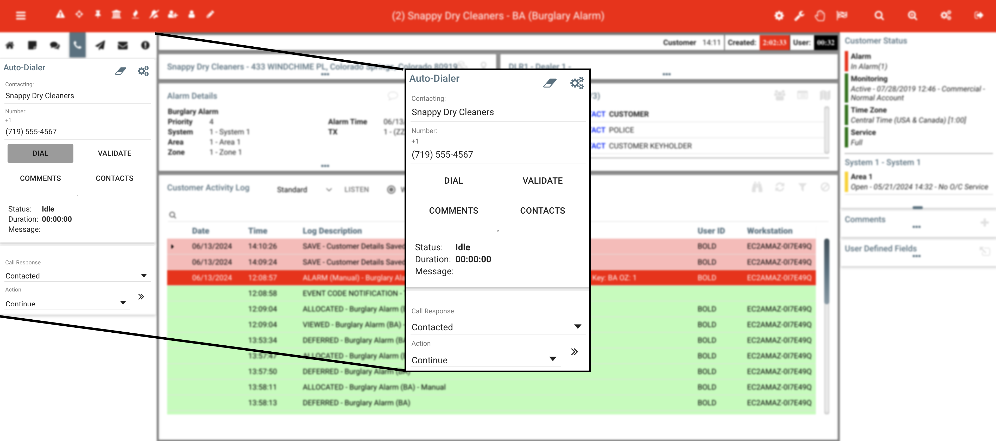
Task: Click the checkered flag icon in header
Action: (841, 15)
